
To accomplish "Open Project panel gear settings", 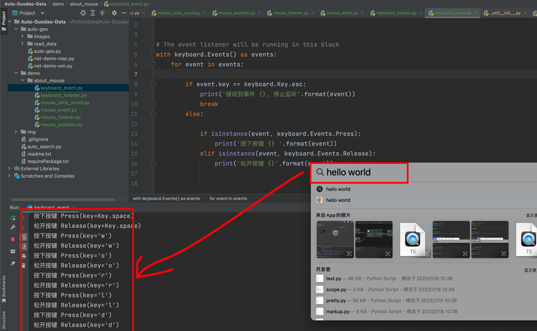I will coord(114,13).
